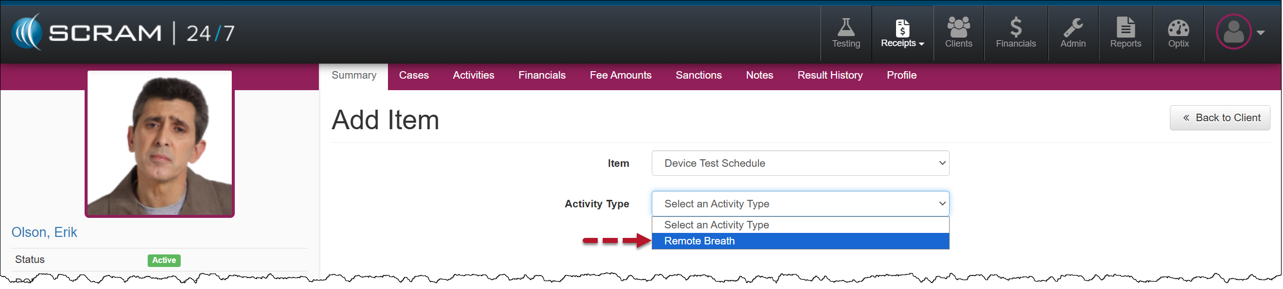The width and height of the screenshot is (1283, 289).
Task: Open the Reports document icon
Action: (x=1125, y=28)
